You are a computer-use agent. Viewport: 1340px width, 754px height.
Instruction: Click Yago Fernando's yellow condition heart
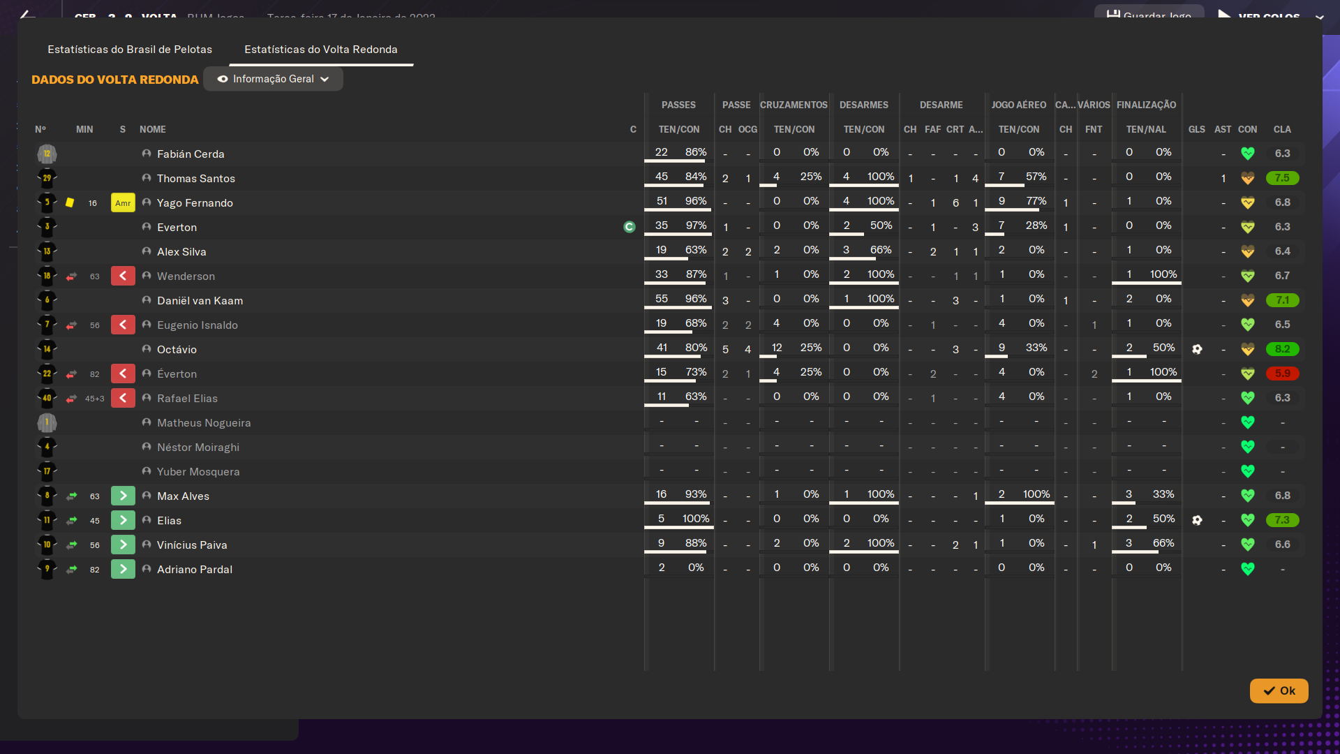click(x=1248, y=202)
